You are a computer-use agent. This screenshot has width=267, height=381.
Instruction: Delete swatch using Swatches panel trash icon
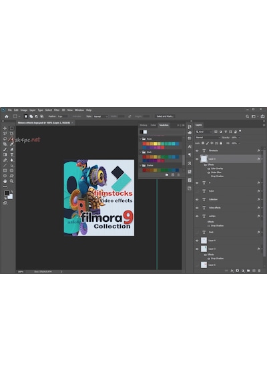[179, 174]
